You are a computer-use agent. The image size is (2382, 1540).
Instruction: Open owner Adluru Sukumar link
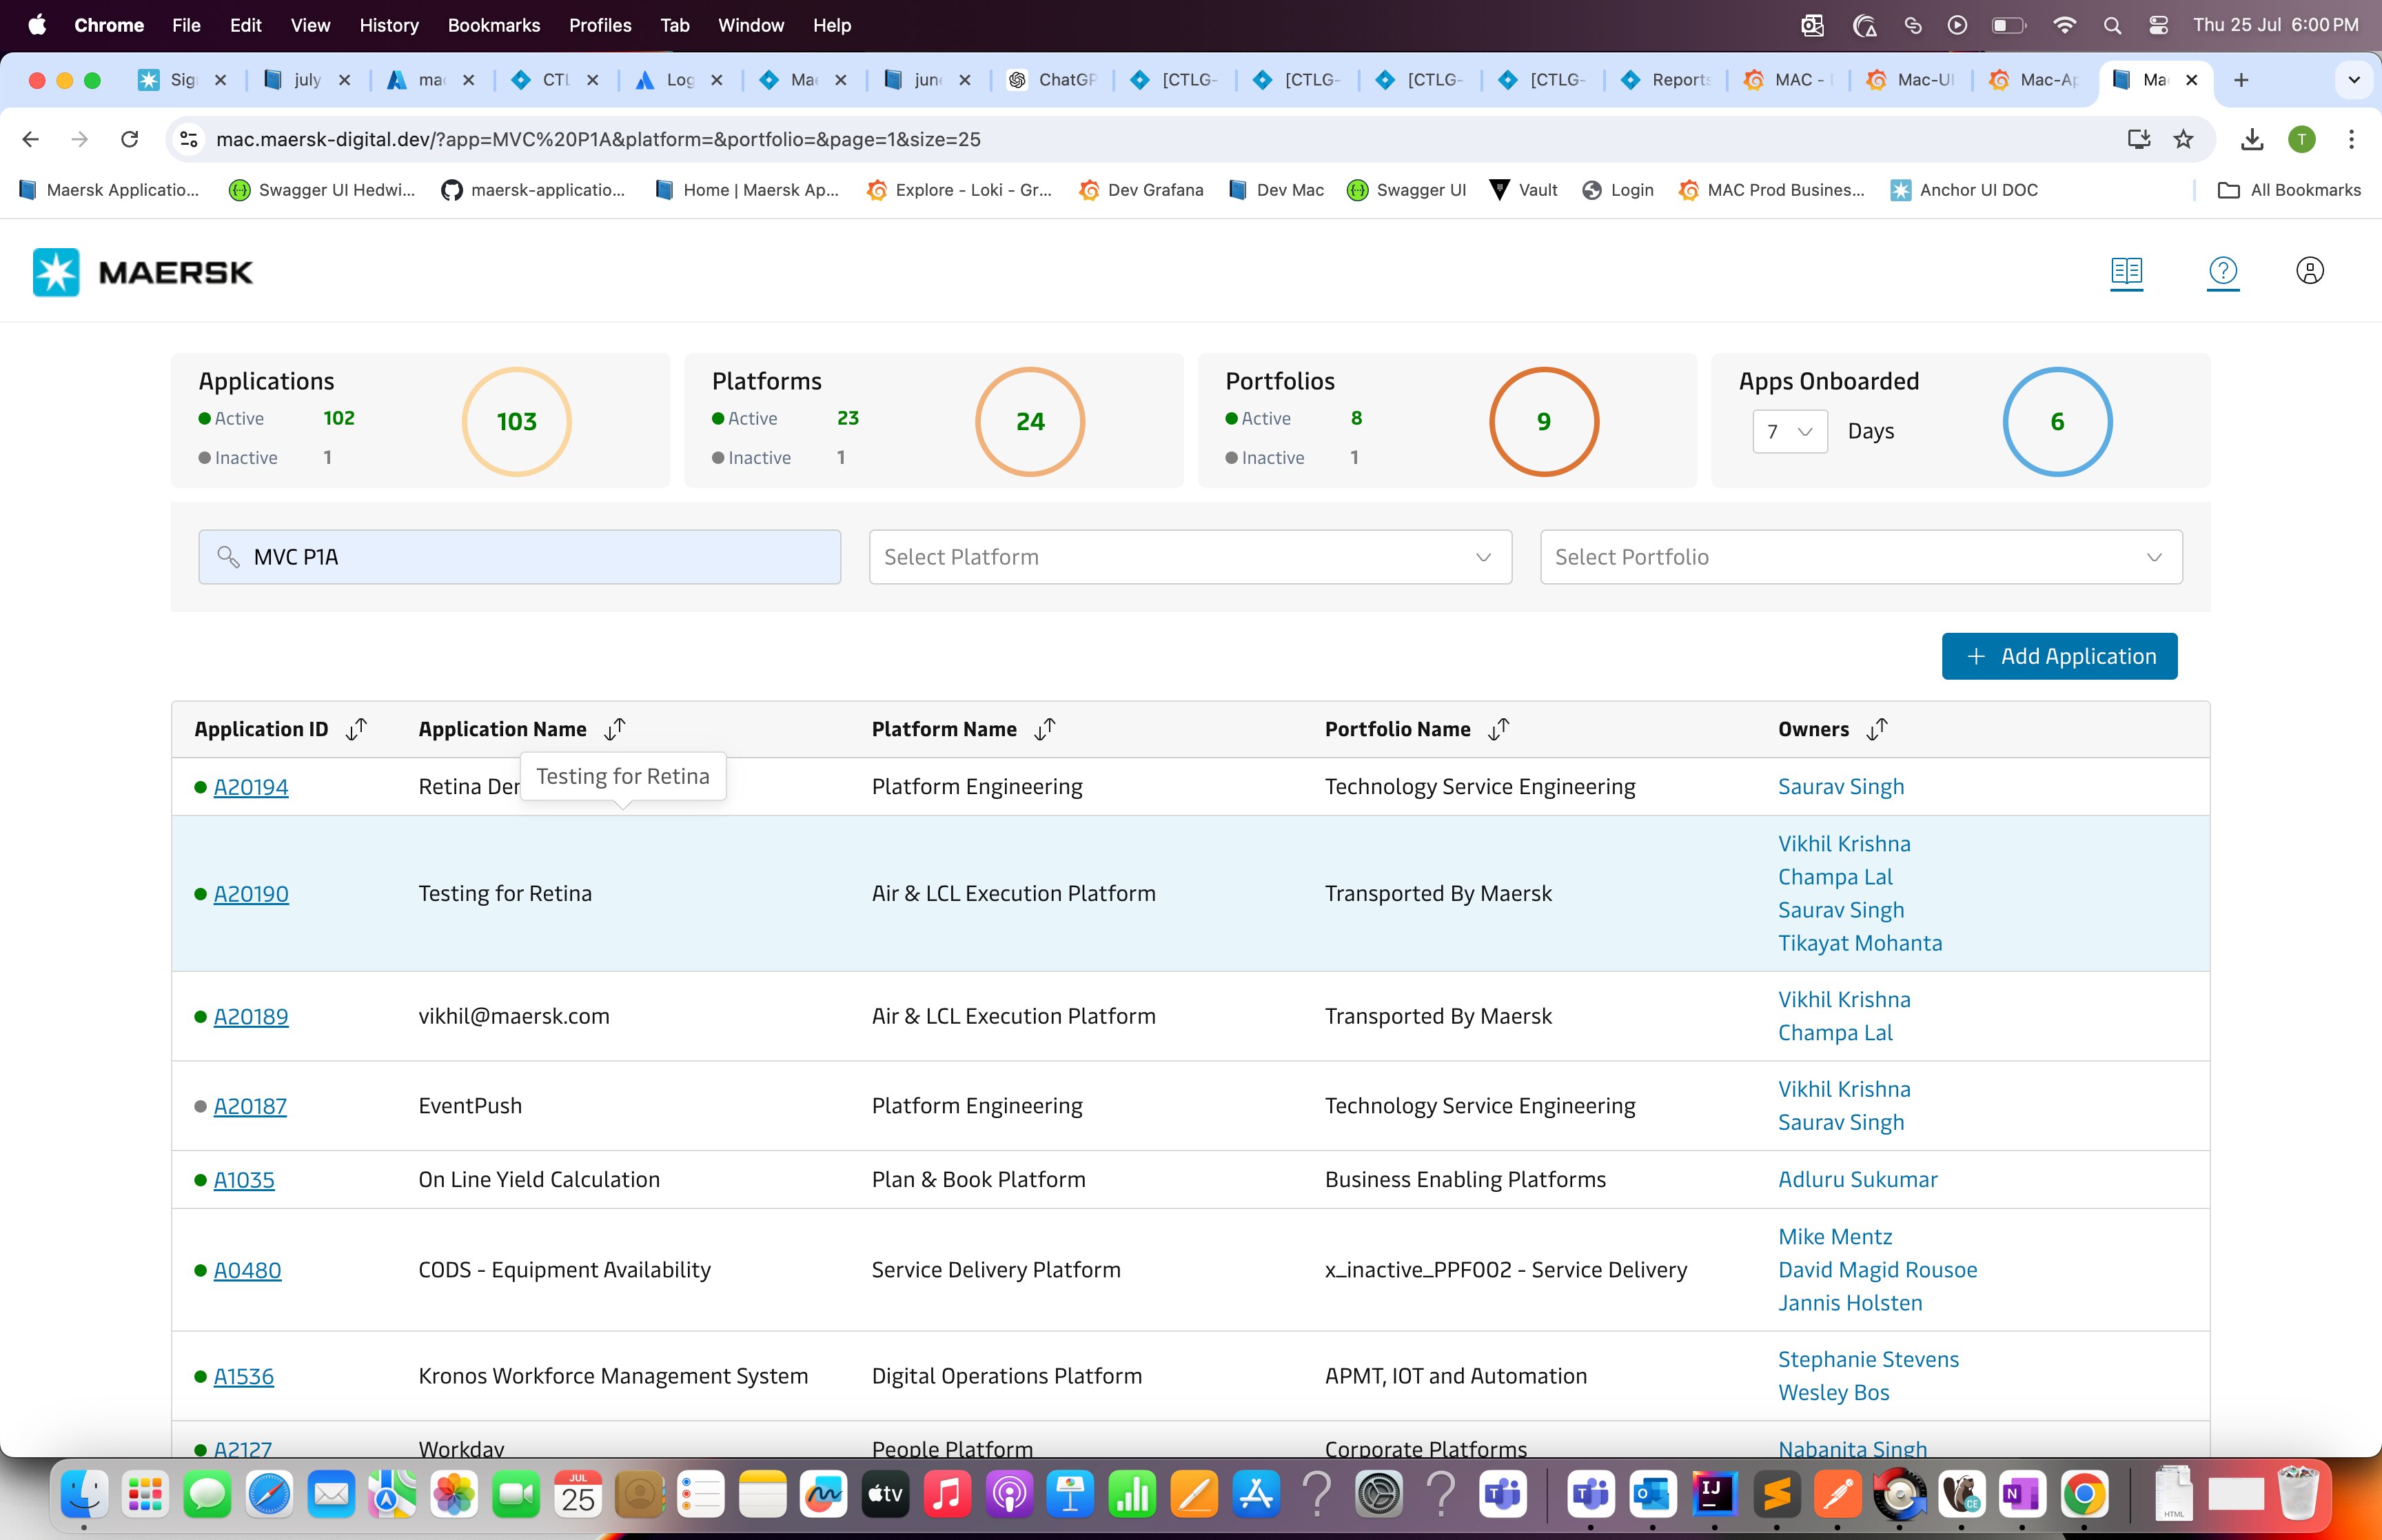1857,1180
